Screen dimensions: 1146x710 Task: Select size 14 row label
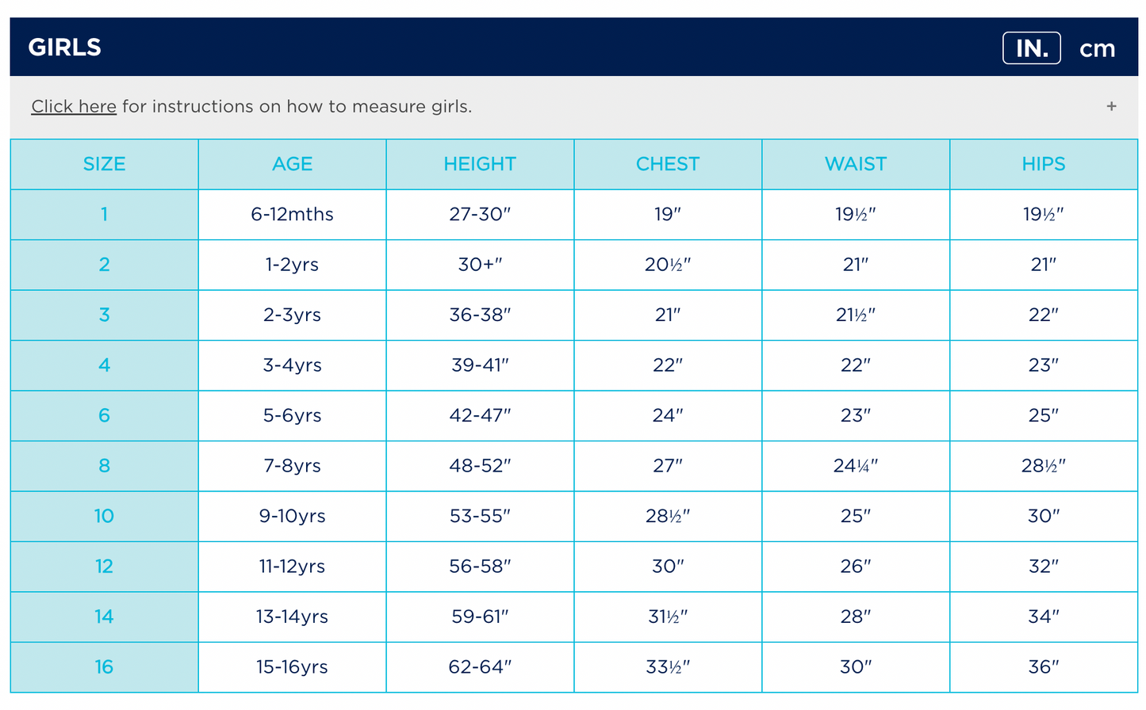104,616
